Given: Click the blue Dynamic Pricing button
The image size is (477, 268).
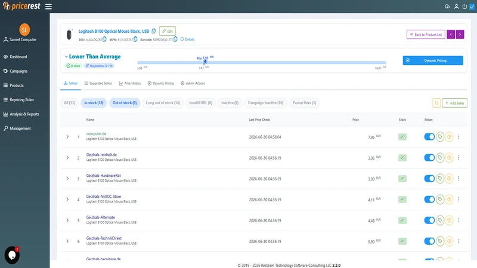Looking at the screenshot, I should 433,61.
